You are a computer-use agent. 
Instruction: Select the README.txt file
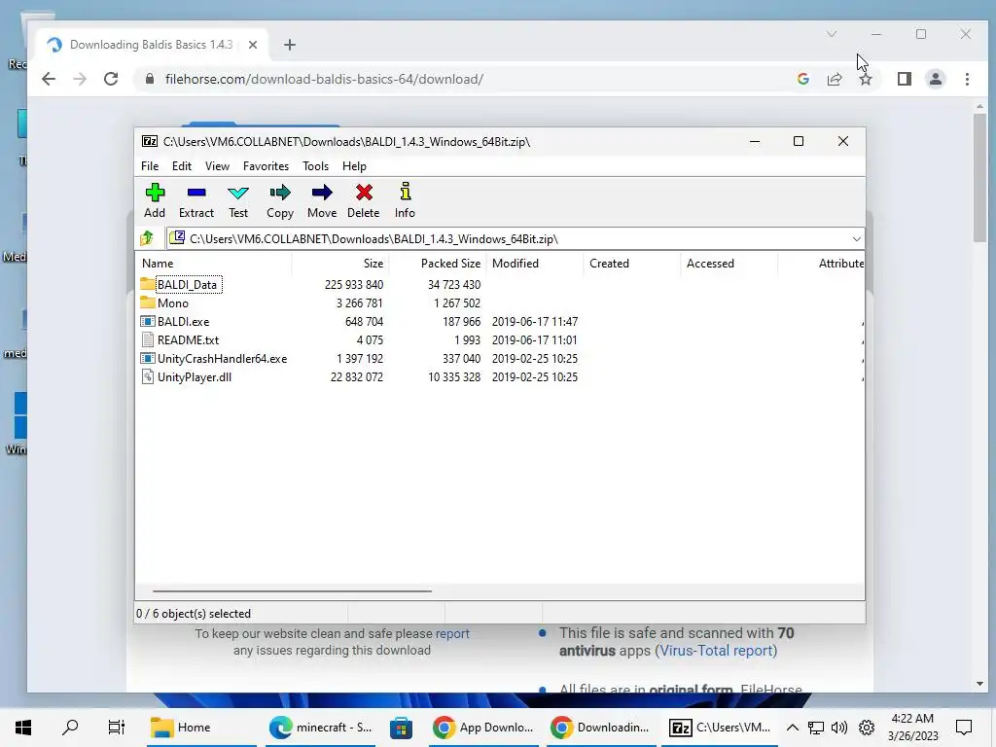[x=188, y=339]
